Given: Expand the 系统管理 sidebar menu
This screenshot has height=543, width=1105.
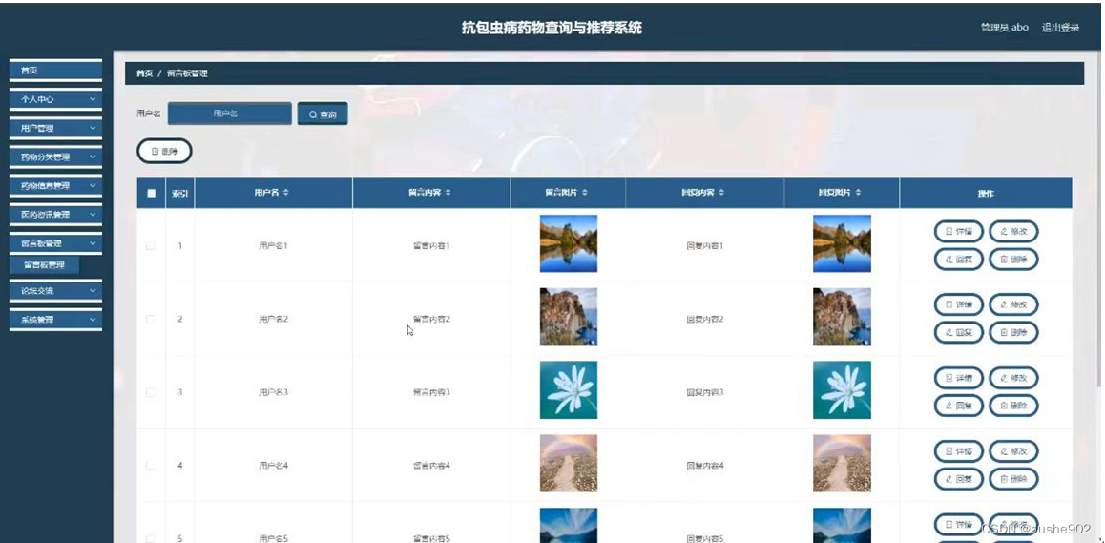Looking at the screenshot, I should [55, 320].
